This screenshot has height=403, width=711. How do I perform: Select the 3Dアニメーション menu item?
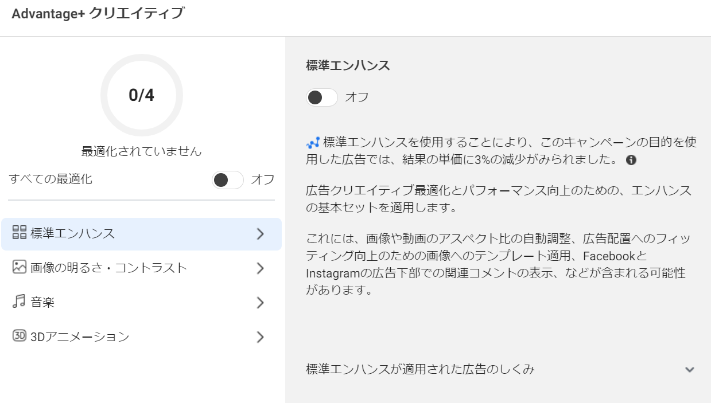click(x=141, y=337)
